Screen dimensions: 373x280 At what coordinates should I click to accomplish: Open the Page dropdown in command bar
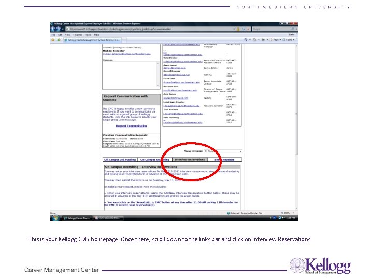click(275, 40)
